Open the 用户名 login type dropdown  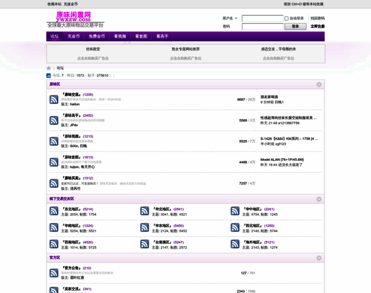pyautogui.click(x=229, y=18)
